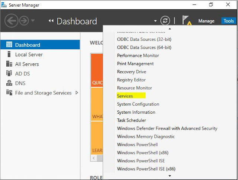Select DNS in the navigation pane
238x180 pixels.
click(20, 83)
